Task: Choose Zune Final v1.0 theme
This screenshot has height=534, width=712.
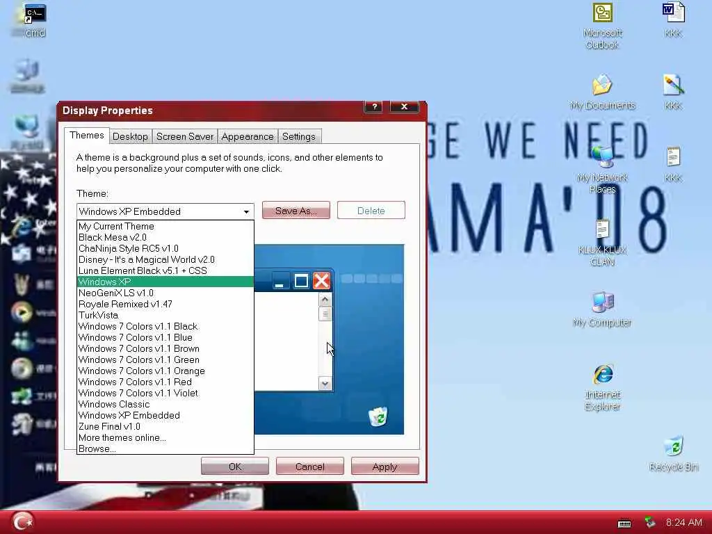Action: tap(165, 426)
